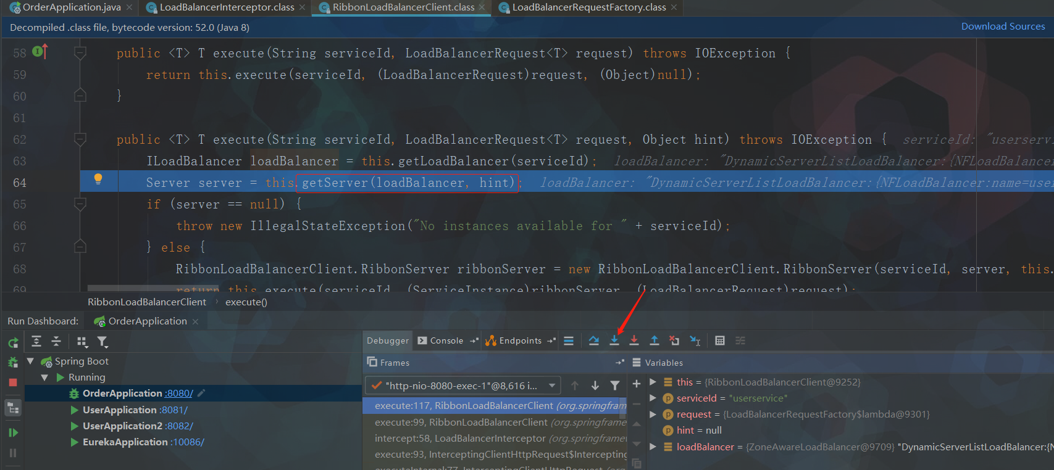Stop the application with the red square
Viewport: 1054px width, 470px height.
pyautogui.click(x=13, y=382)
